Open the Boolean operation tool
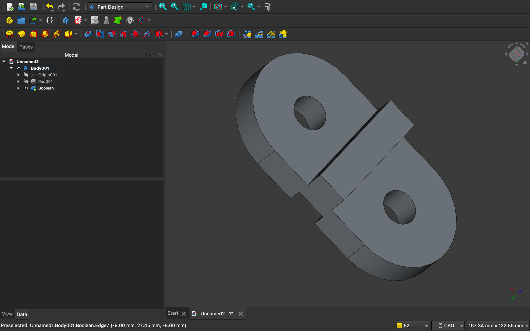 click(x=178, y=34)
